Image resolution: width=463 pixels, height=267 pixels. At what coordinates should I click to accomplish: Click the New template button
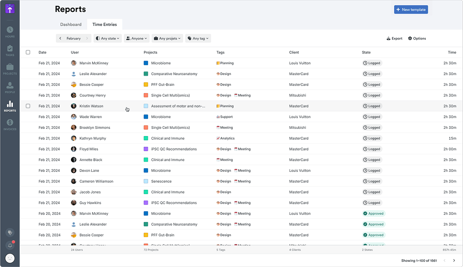411,9
